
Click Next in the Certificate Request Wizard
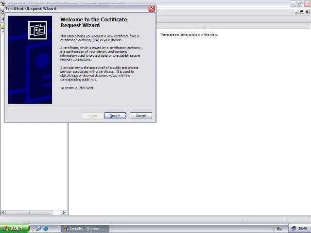(115, 116)
